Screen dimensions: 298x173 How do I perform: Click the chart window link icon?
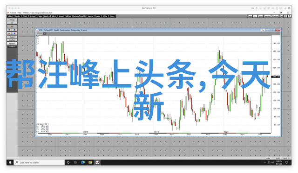tap(263, 30)
